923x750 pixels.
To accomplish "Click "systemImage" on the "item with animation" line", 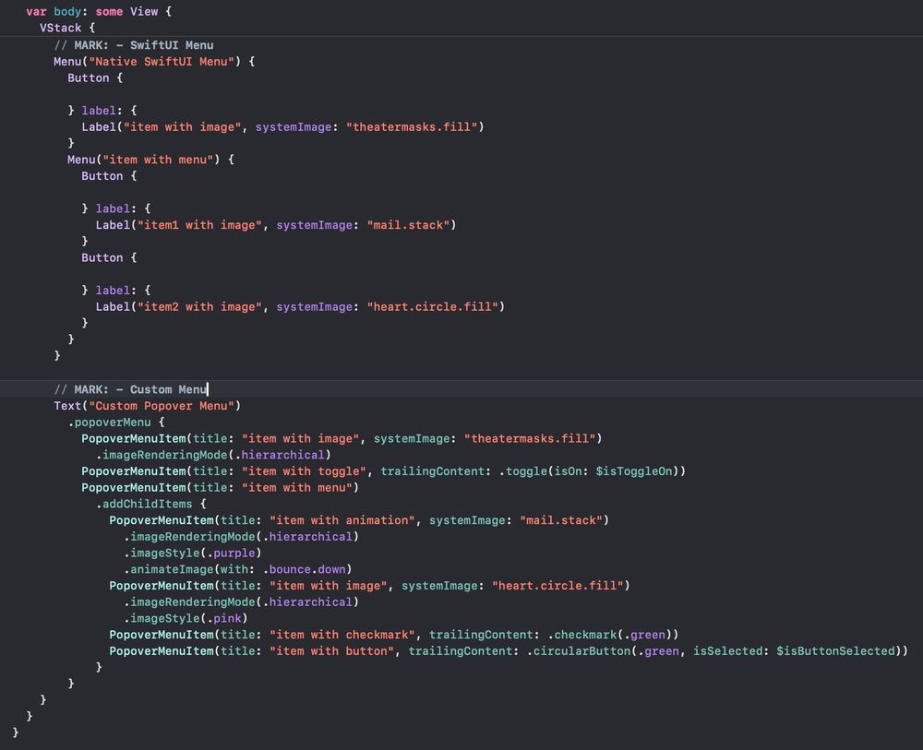I will [467, 520].
